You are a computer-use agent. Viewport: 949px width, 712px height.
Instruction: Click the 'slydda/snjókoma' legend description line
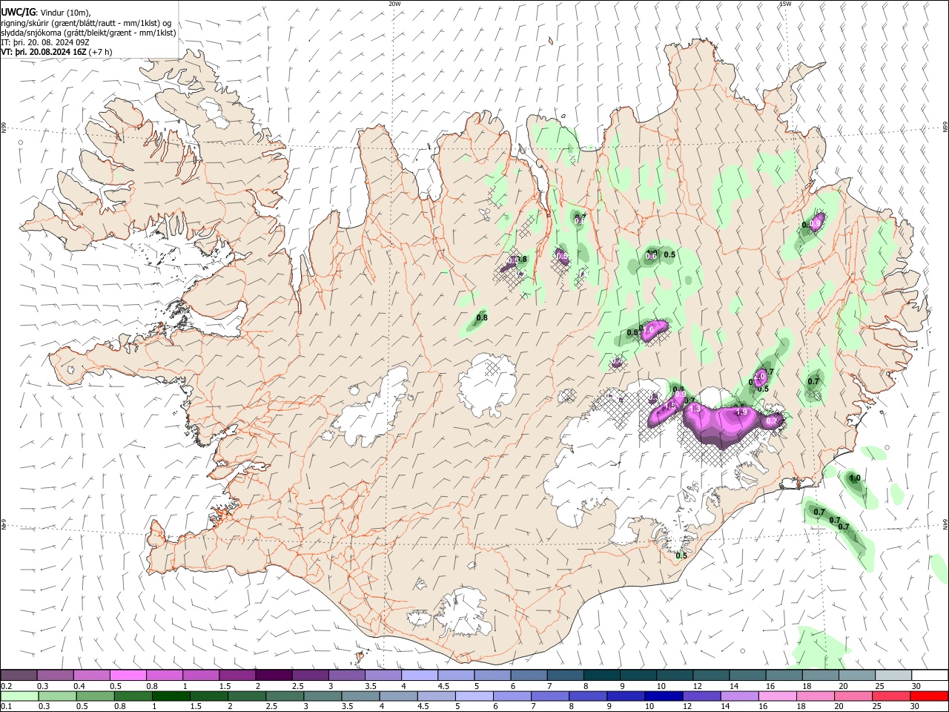pyautogui.click(x=88, y=33)
